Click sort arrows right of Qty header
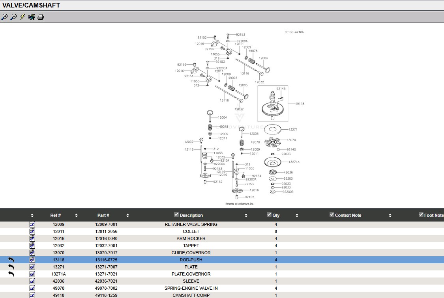Image resolution: width=444 pixels, height=298 pixels. pos(297,216)
